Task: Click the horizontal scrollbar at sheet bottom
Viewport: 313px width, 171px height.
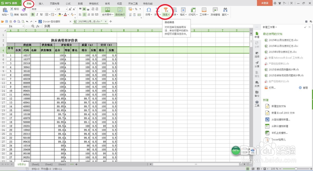Action: point(196,164)
